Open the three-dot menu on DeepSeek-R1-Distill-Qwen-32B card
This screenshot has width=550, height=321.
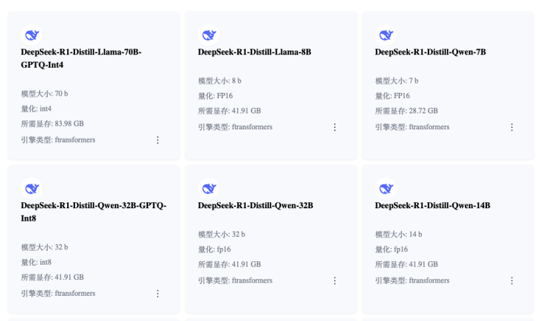click(x=335, y=281)
